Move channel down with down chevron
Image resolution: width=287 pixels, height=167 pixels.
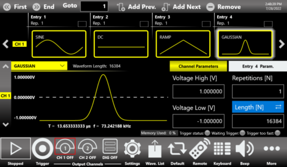point(6,125)
